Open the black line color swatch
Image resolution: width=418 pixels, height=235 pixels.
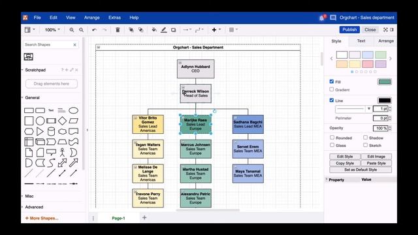coord(384,101)
